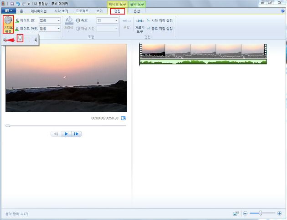Toggle full screen preview icon
Screen dimensions: 287x220
tap(123, 118)
